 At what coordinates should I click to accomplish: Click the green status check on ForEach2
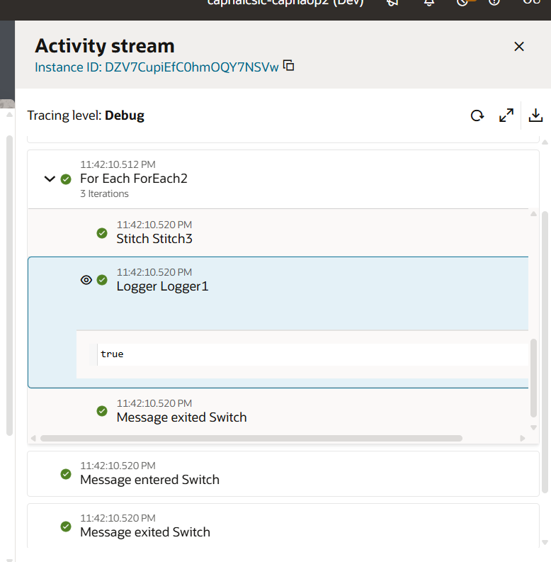(66, 179)
